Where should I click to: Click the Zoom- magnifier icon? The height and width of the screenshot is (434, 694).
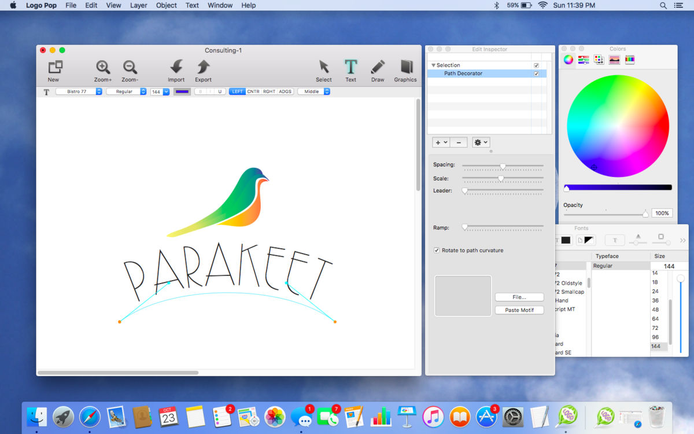coord(130,67)
